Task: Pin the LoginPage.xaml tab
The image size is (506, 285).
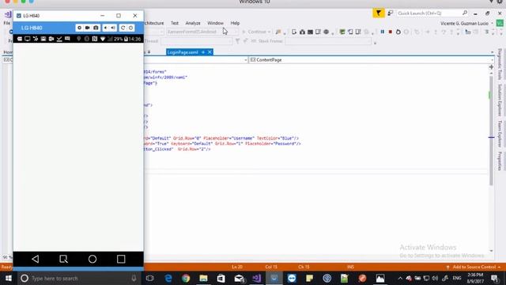Action: point(203,52)
